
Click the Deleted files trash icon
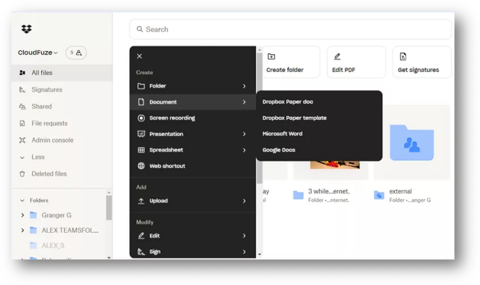(22, 174)
